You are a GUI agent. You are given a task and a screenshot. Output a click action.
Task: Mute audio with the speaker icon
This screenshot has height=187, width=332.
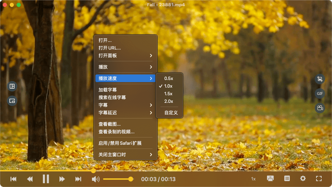point(95,179)
